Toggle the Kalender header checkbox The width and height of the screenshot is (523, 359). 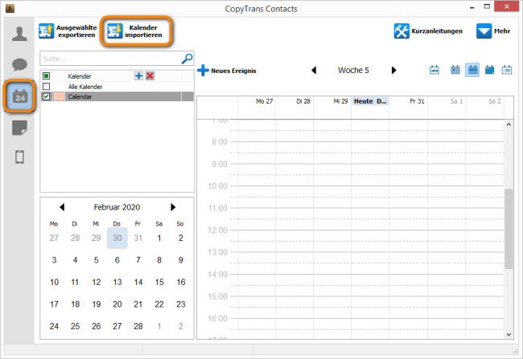pyautogui.click(x=47, y=76)
